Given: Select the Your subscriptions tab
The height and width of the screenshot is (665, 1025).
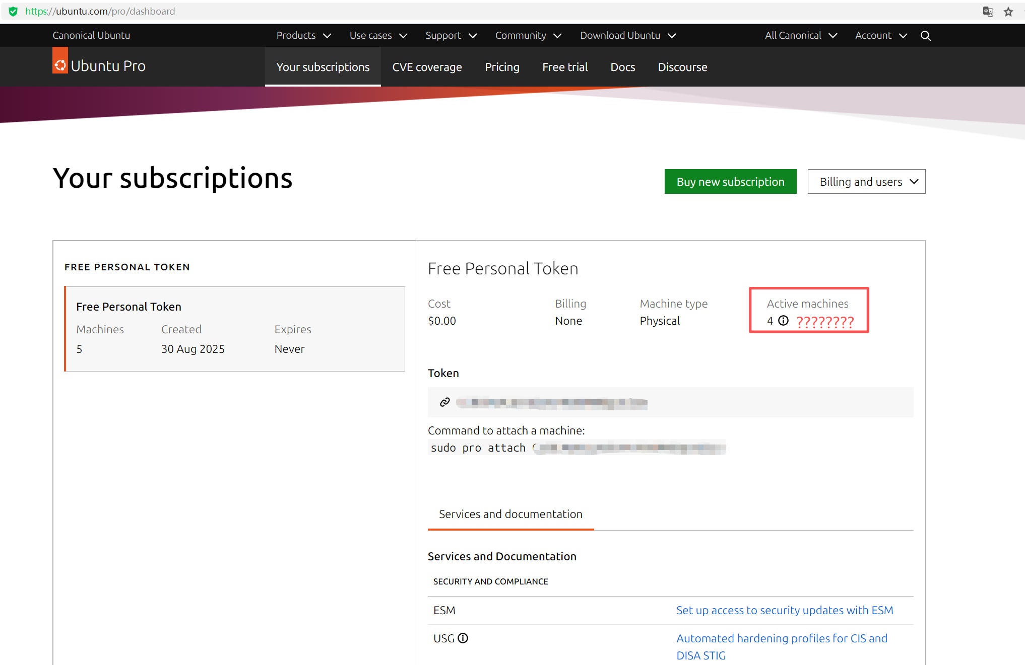Looking at the screenshot, I should tap(323, 67).
